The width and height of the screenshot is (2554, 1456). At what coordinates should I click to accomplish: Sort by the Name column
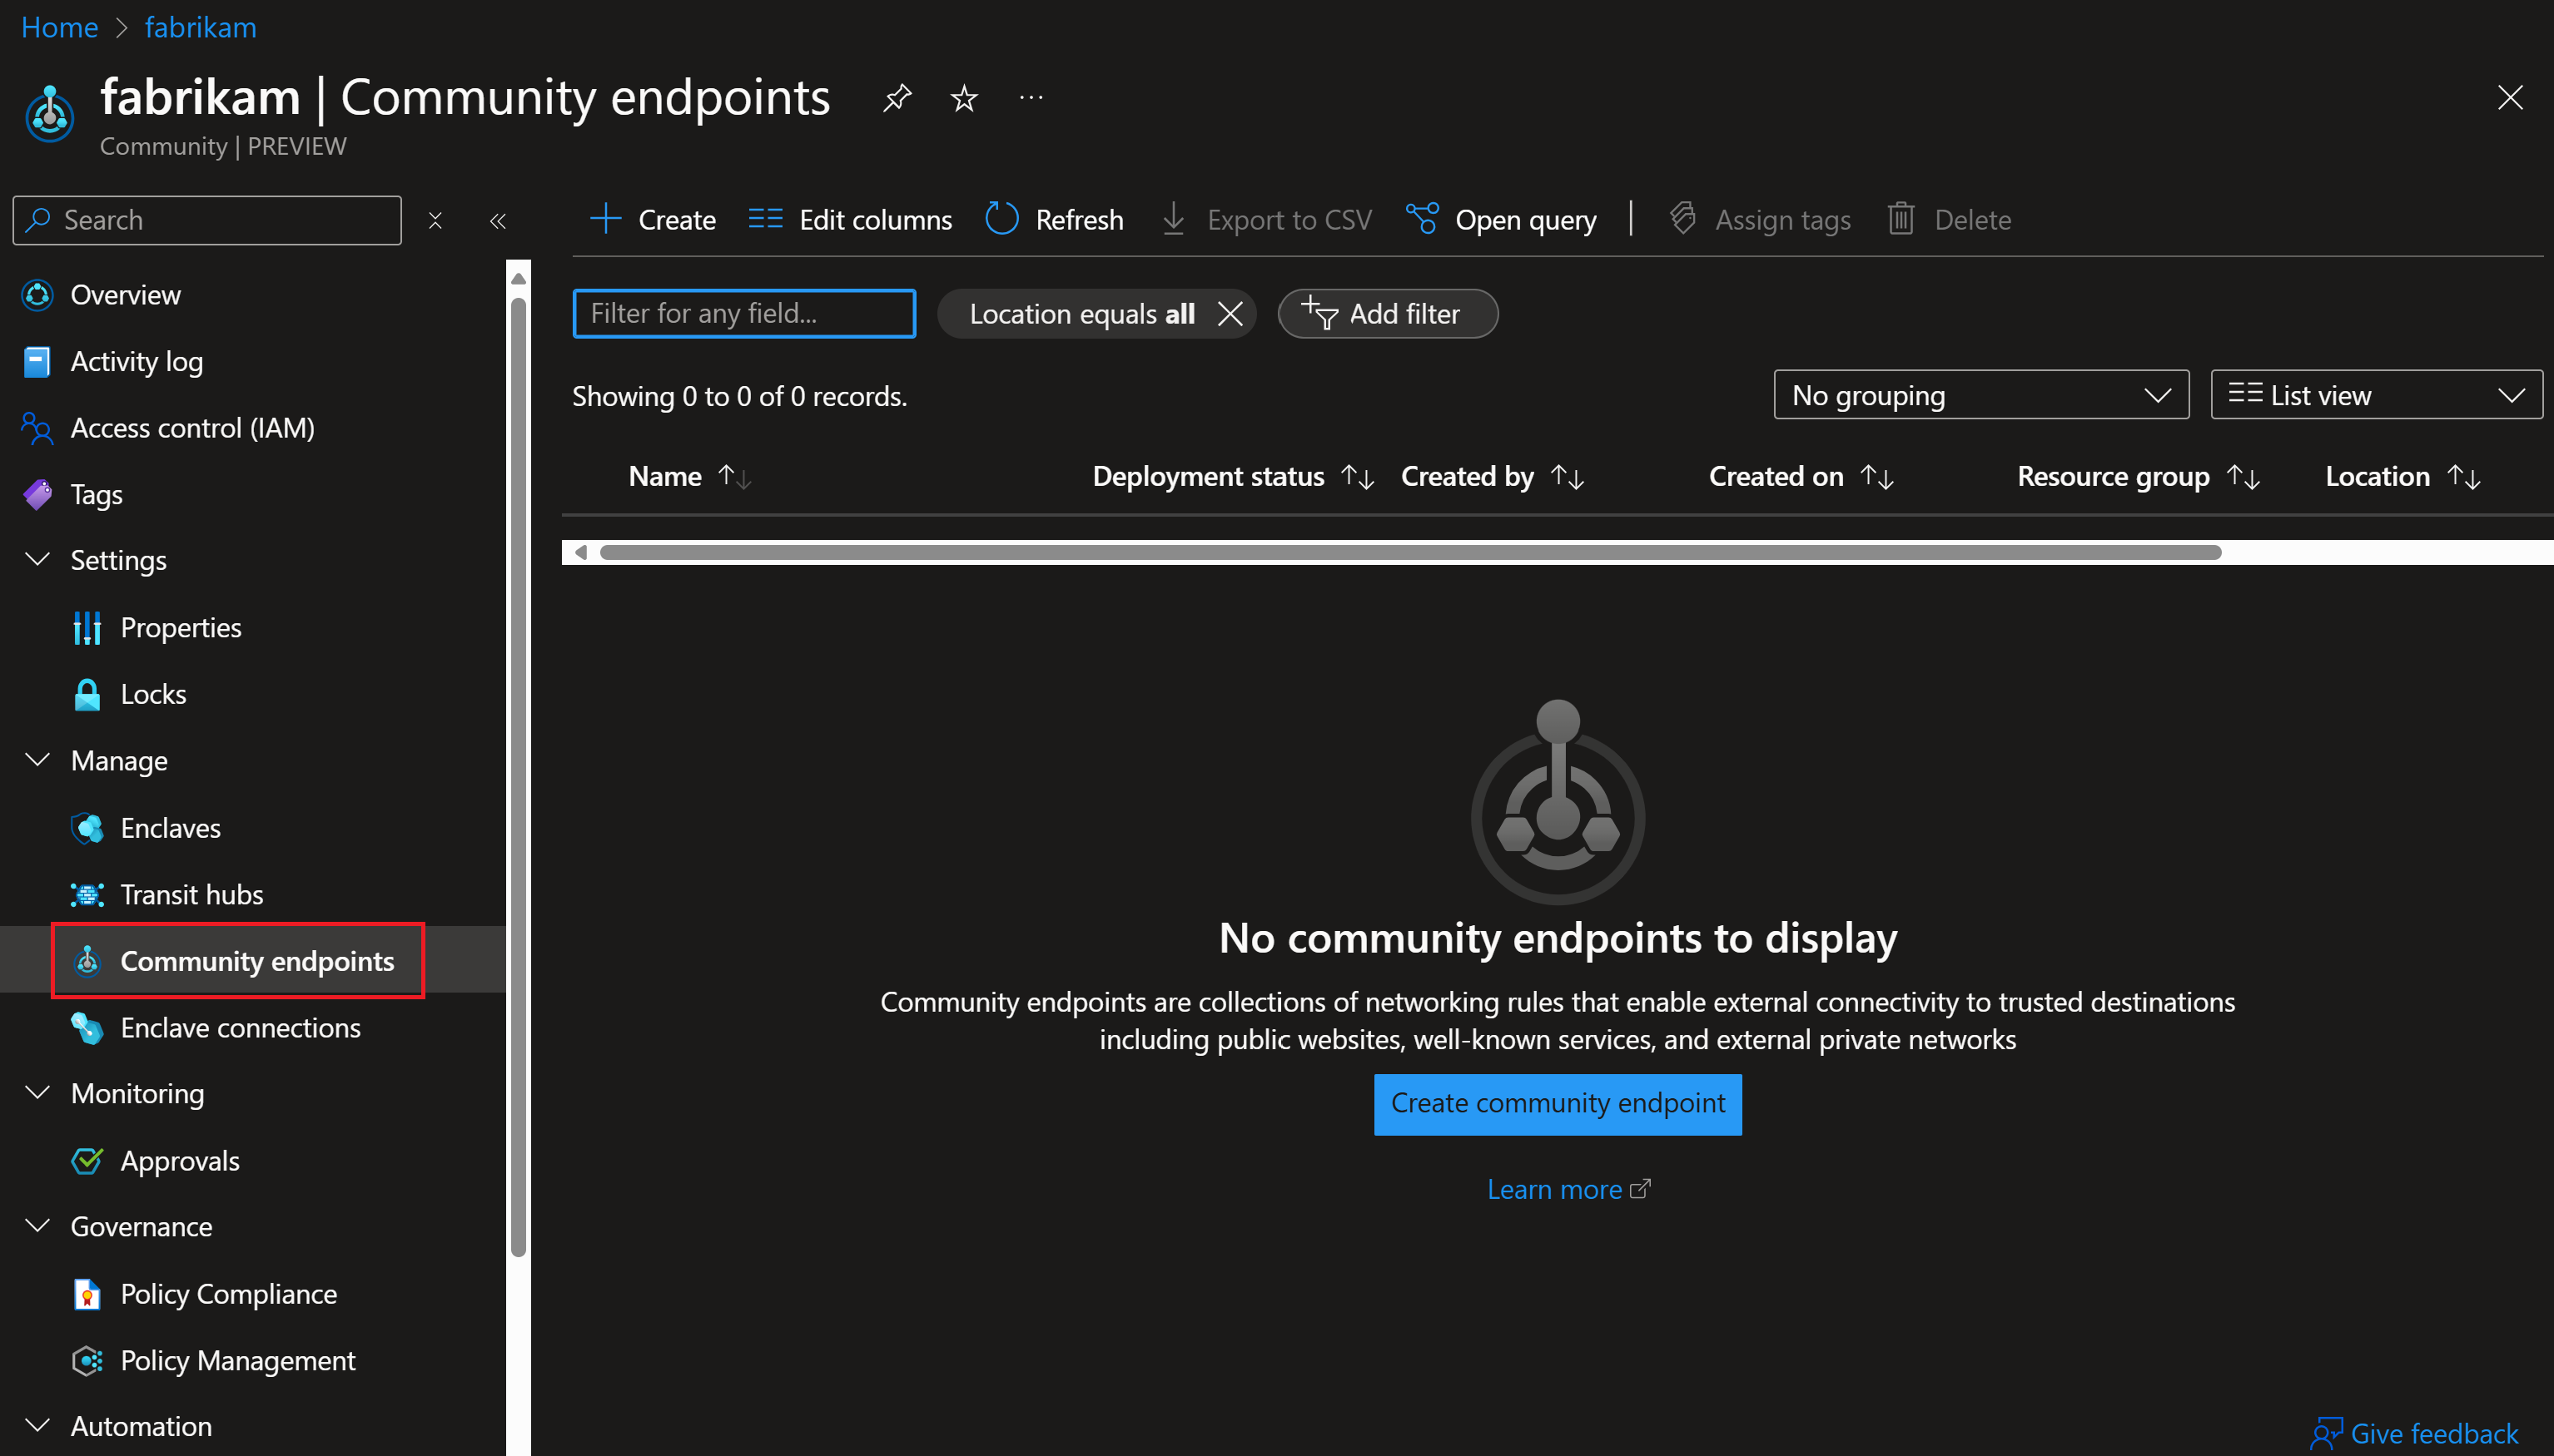click(x=689, y=477)
